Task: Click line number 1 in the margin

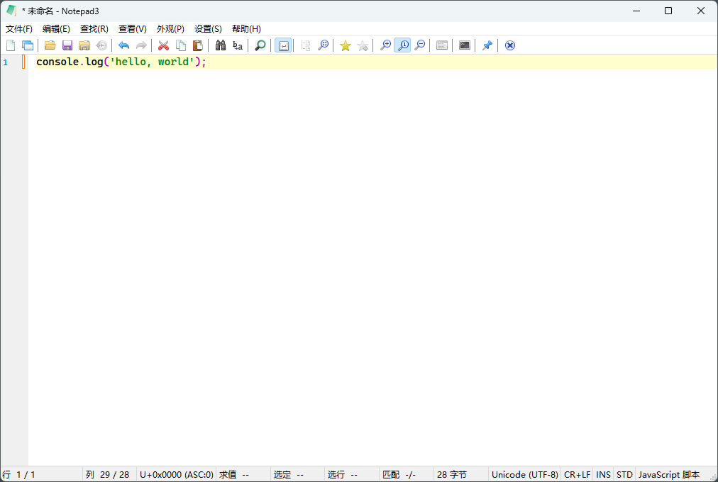Action: 6,62
